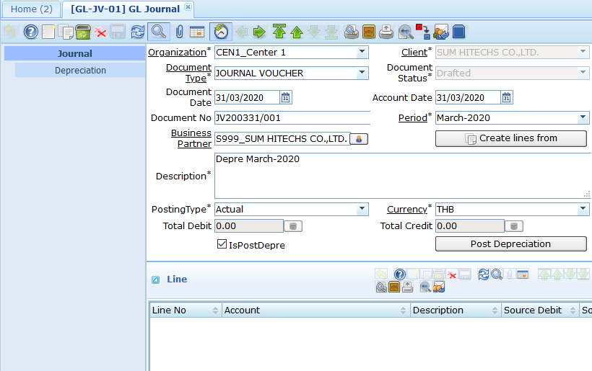Delete the record with the green recycle bin icon
592x371 pixels.
pos(83,32)
